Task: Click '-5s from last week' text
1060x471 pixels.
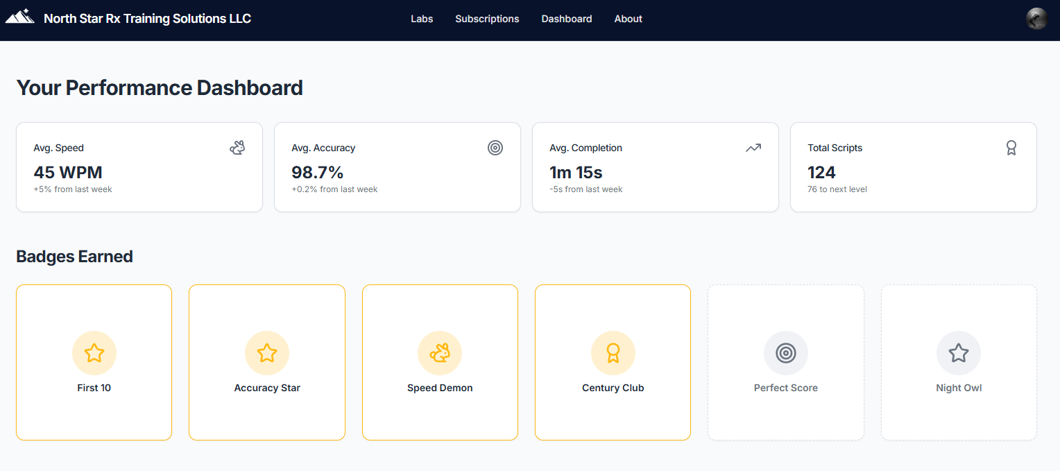Action: pos(586,189)
